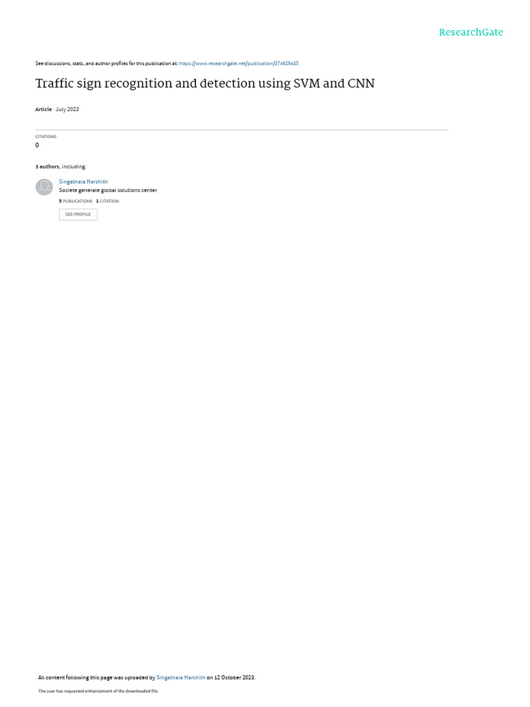530x707 pixels.
Task: Click All content following this page text
Action: 97,677
